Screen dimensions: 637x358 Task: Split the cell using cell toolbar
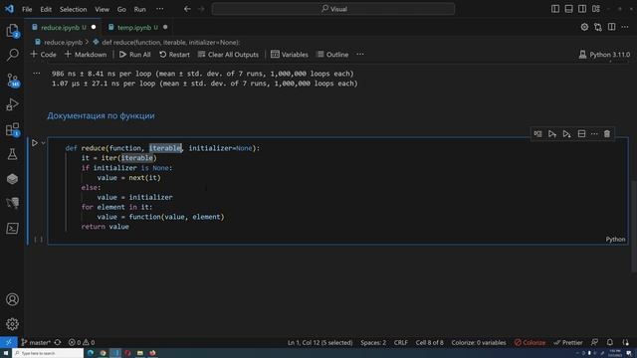tap(581, 134)
